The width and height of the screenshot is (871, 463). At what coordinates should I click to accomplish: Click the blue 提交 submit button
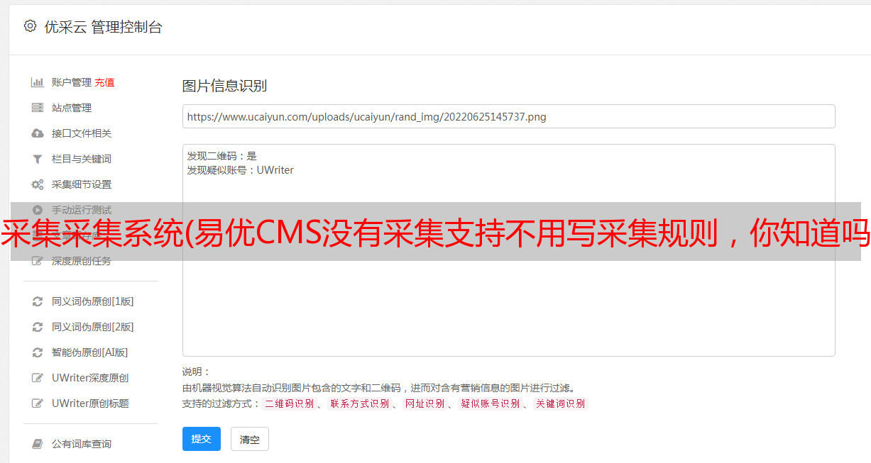[x=202, y=439]
